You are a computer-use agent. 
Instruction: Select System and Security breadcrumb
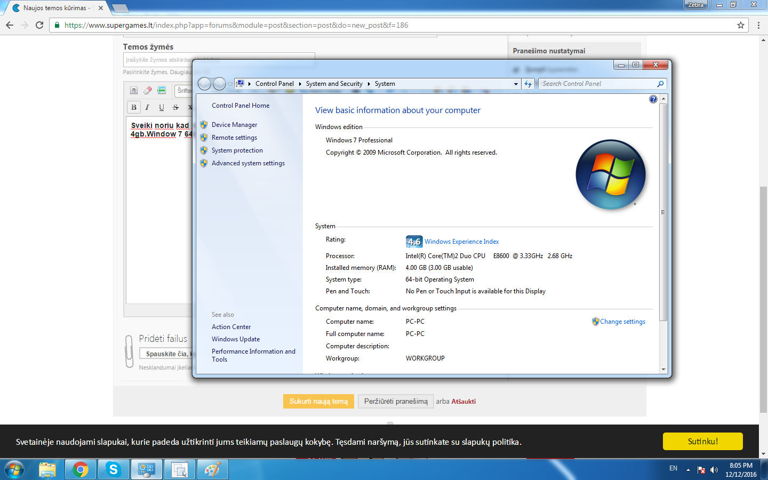(334, 84)
